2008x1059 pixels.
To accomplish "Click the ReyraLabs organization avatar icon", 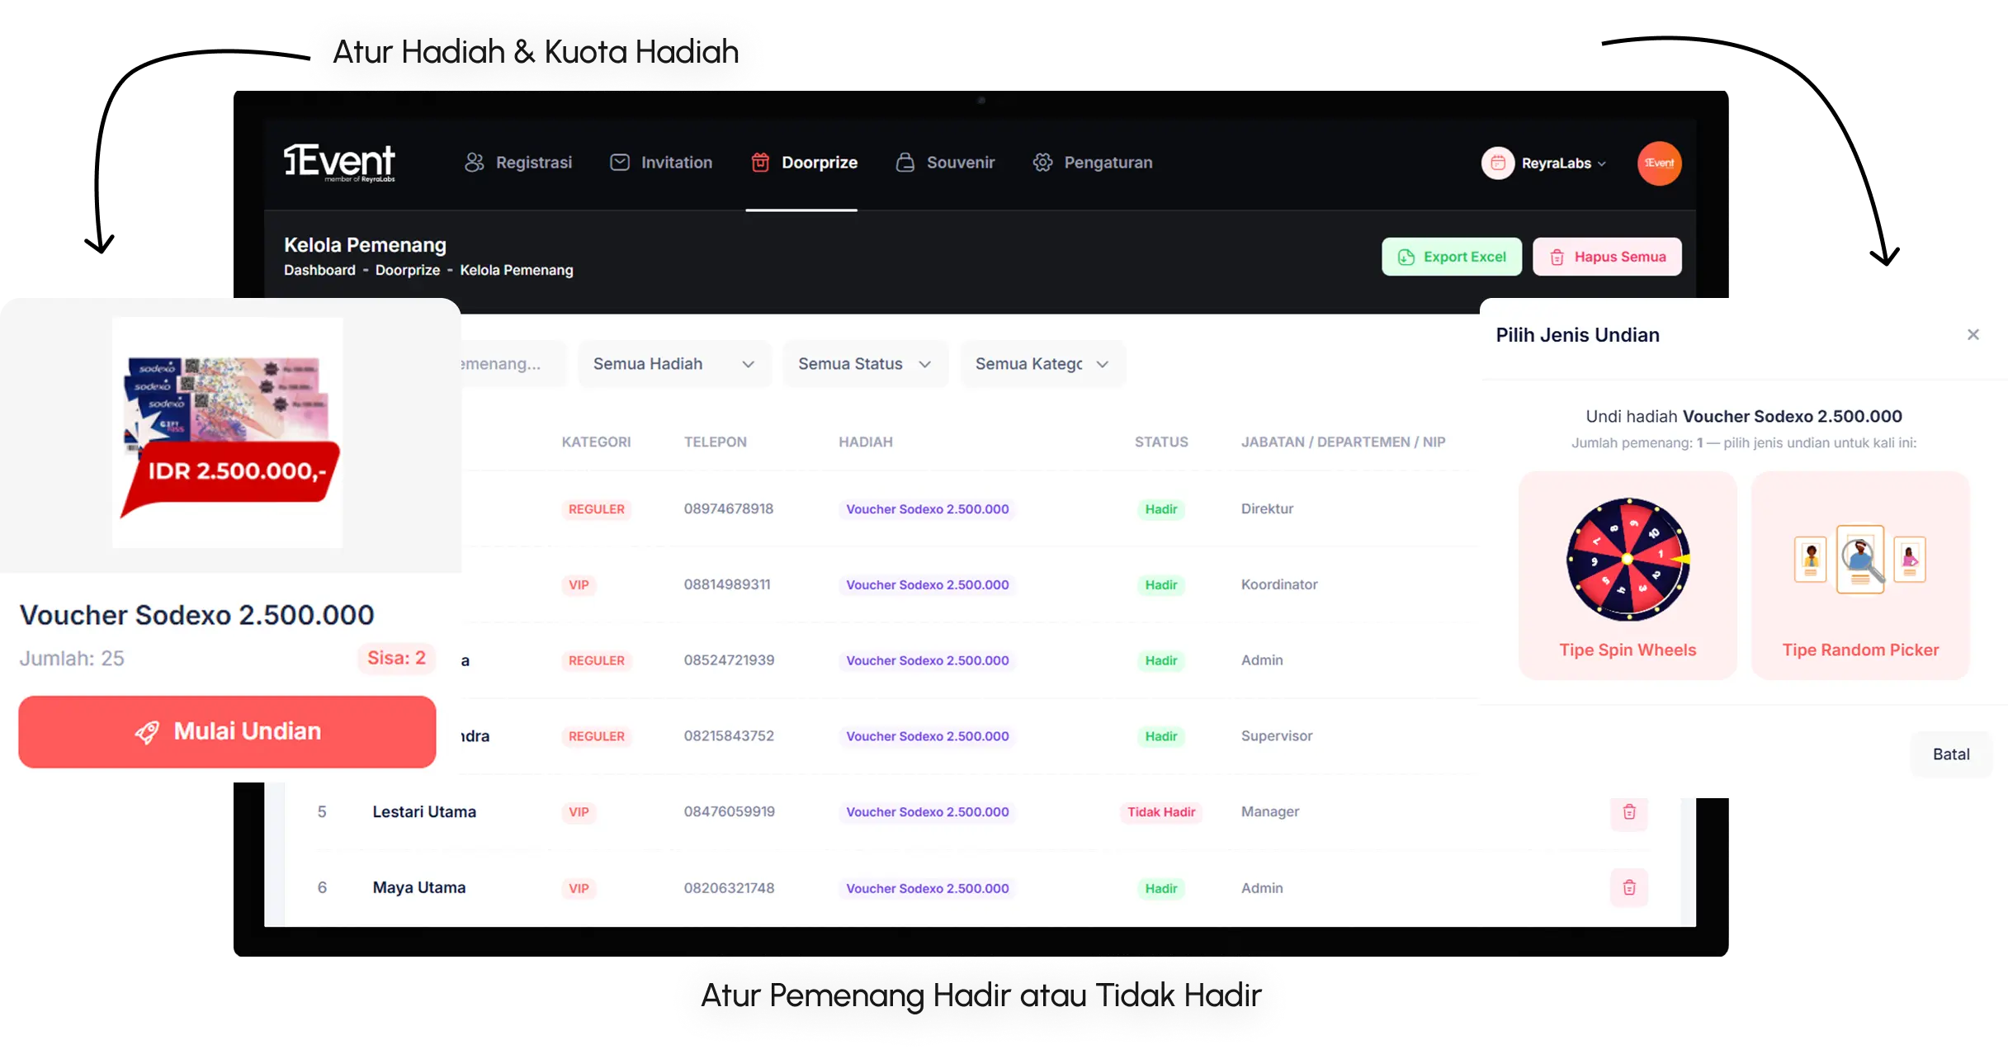I will [1498, 163].
